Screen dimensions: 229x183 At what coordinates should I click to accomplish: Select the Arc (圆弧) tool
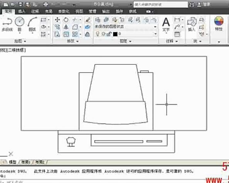tap(32, 24)
